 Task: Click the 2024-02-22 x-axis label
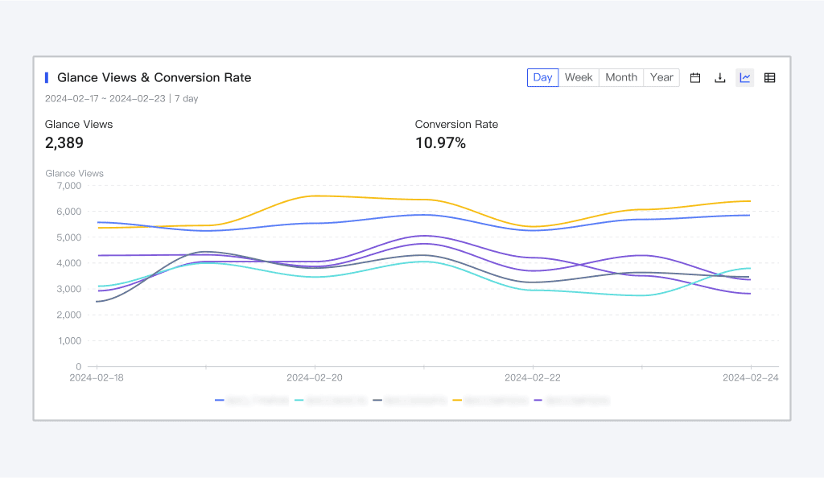point(532,377)
